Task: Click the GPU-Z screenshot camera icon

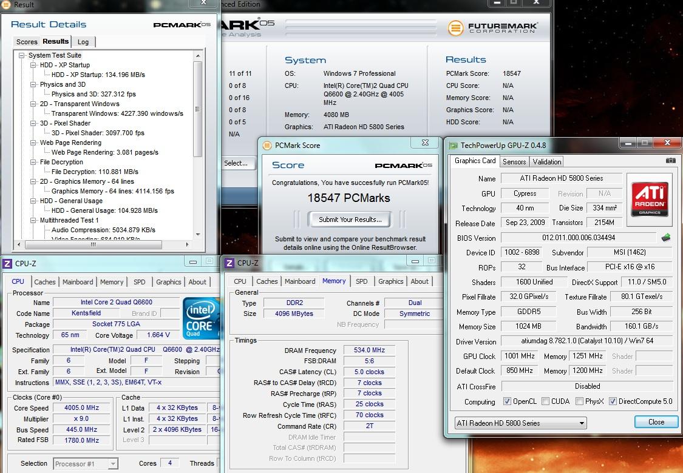Action: point(671,161)
